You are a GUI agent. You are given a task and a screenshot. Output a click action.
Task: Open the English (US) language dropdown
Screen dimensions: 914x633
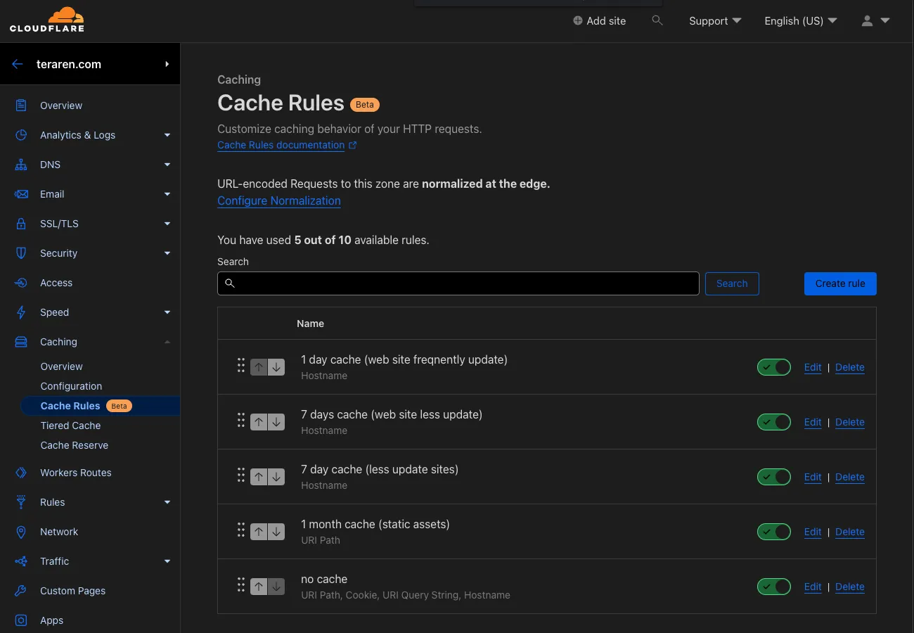pyautogui.click(x=800, y=21)
